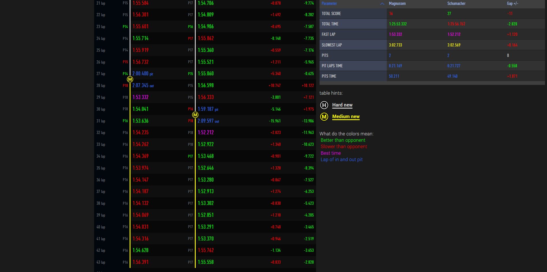Viewport: 547px width, 272px height.
Task: Click the total score gap -11
Action: pyautogui.click(x=510, y=14)
